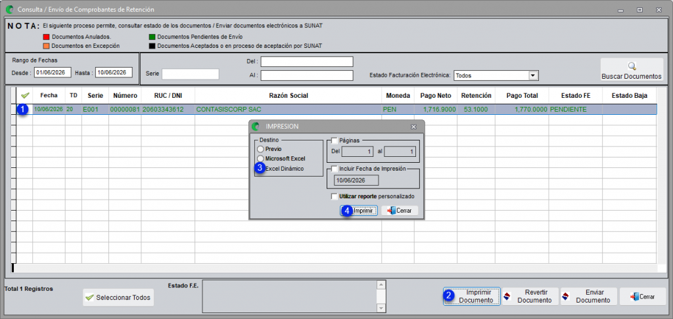This screenshot has width=673, height=319.
Task: Click Enviar Documento button
Action: (588, 296)
